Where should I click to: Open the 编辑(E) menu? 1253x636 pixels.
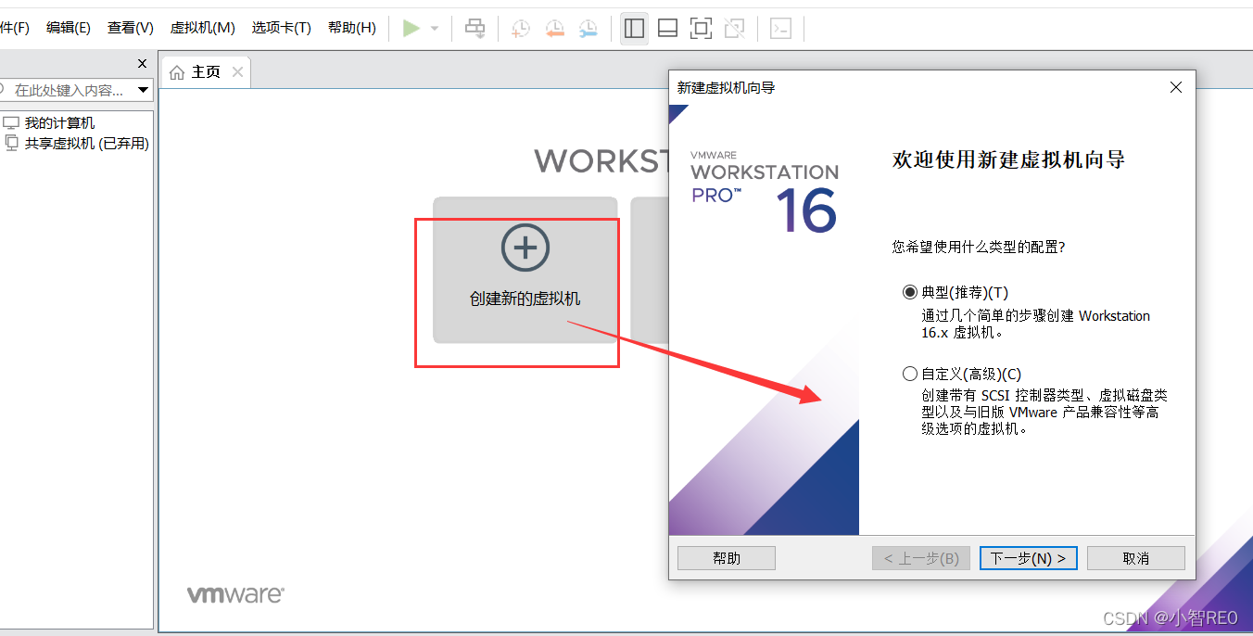69,28
